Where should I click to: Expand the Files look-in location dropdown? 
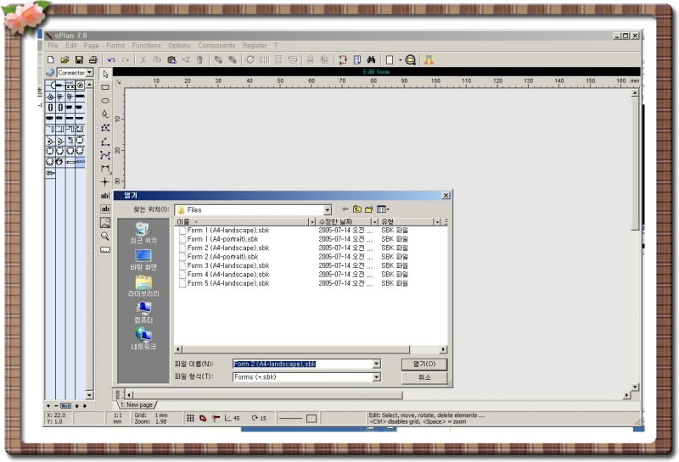pyautogui.click(x=328, y=209)
